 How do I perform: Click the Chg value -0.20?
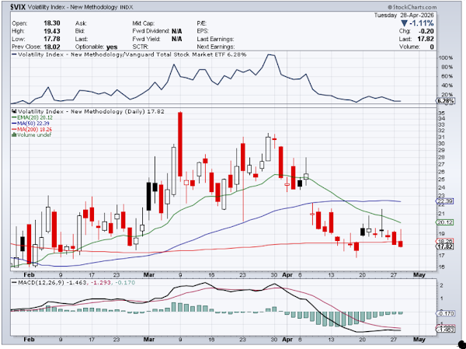coord(427,31)
